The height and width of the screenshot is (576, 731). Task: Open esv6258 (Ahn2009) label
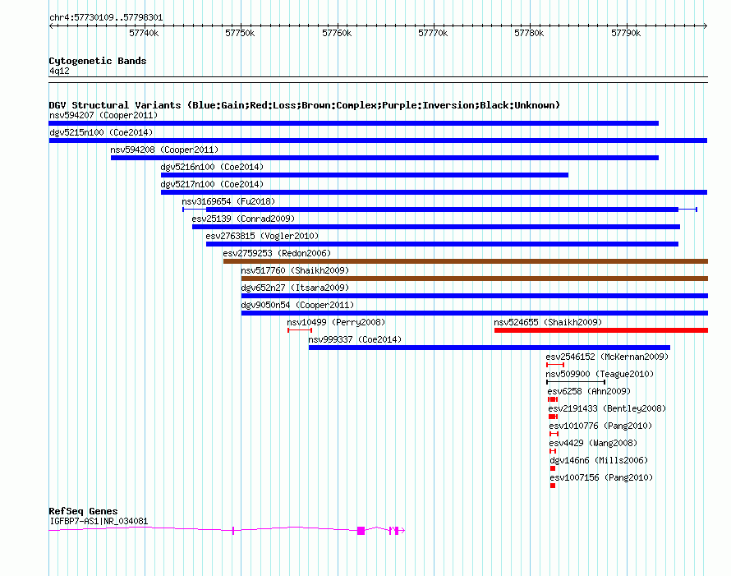point(589,391)
